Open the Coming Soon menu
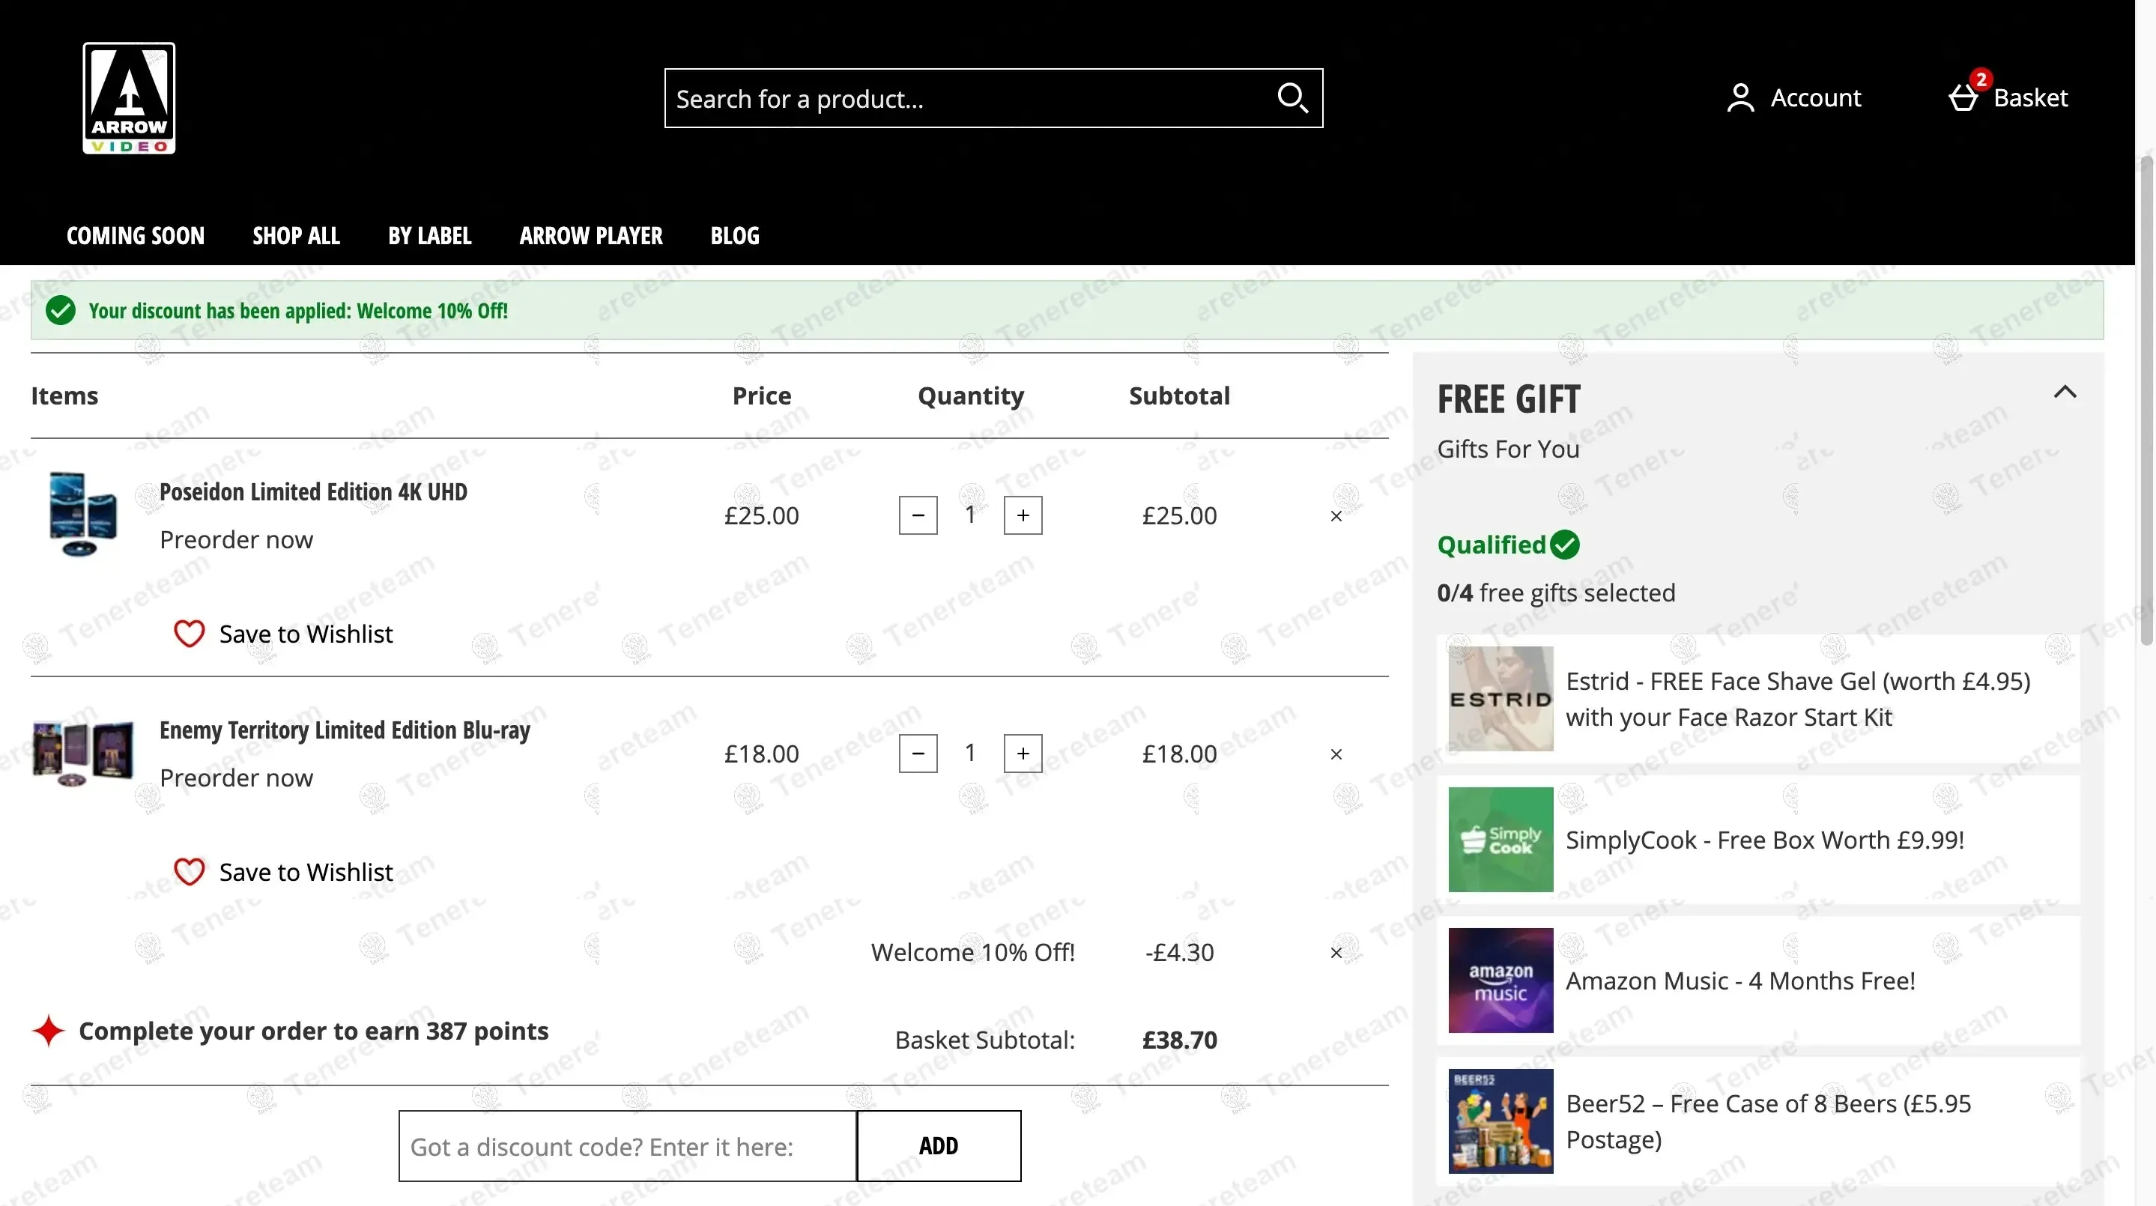Screen dimensions: 2156x1206 [136, 236]
